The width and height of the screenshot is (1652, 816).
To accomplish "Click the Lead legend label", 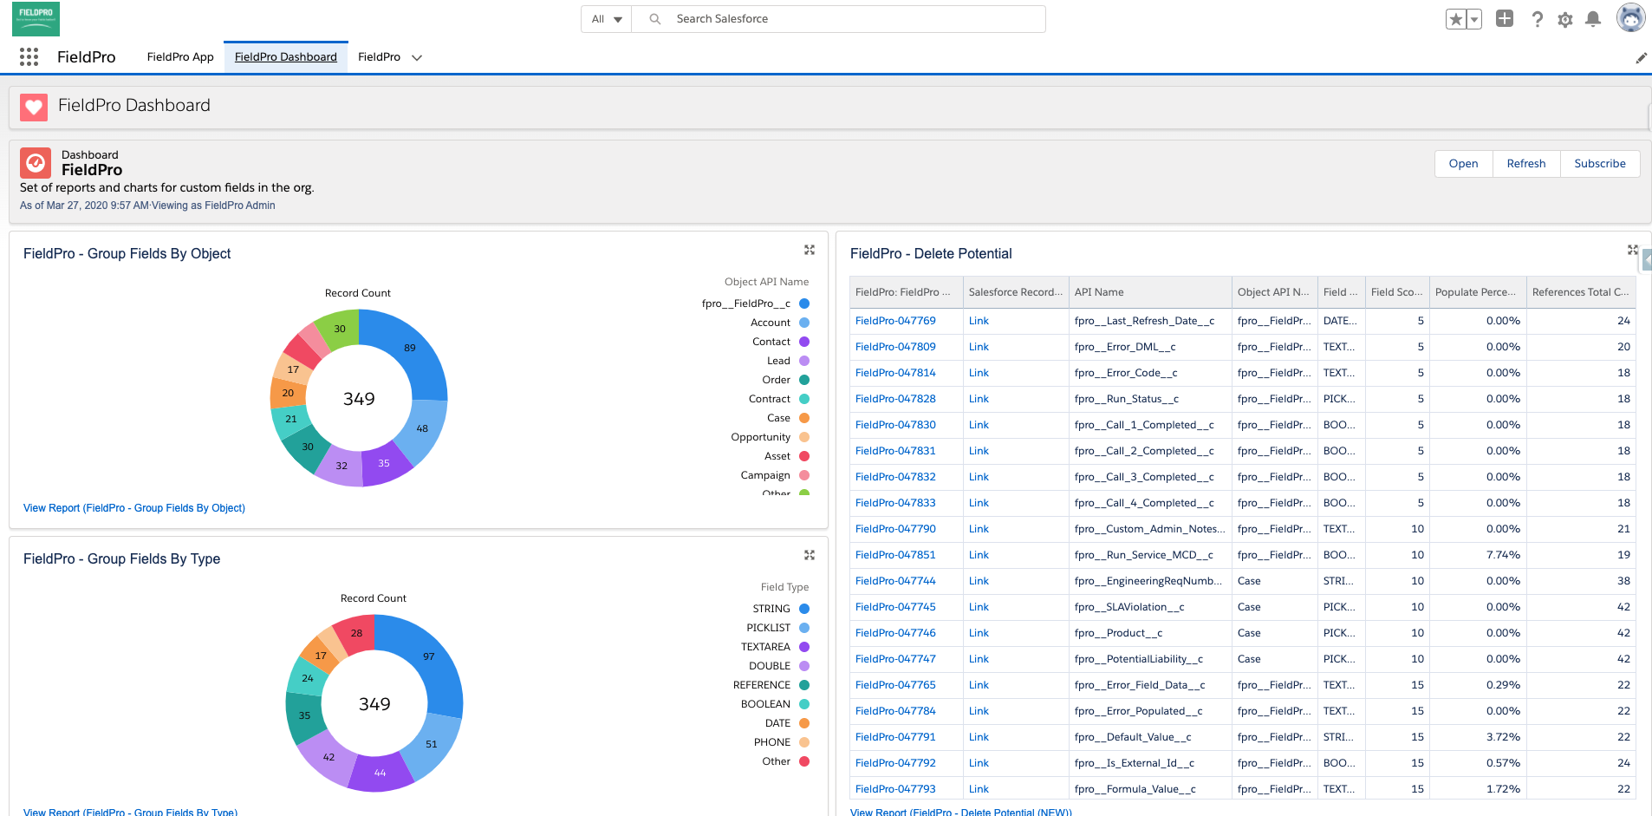I will click(x=778, y=361).
